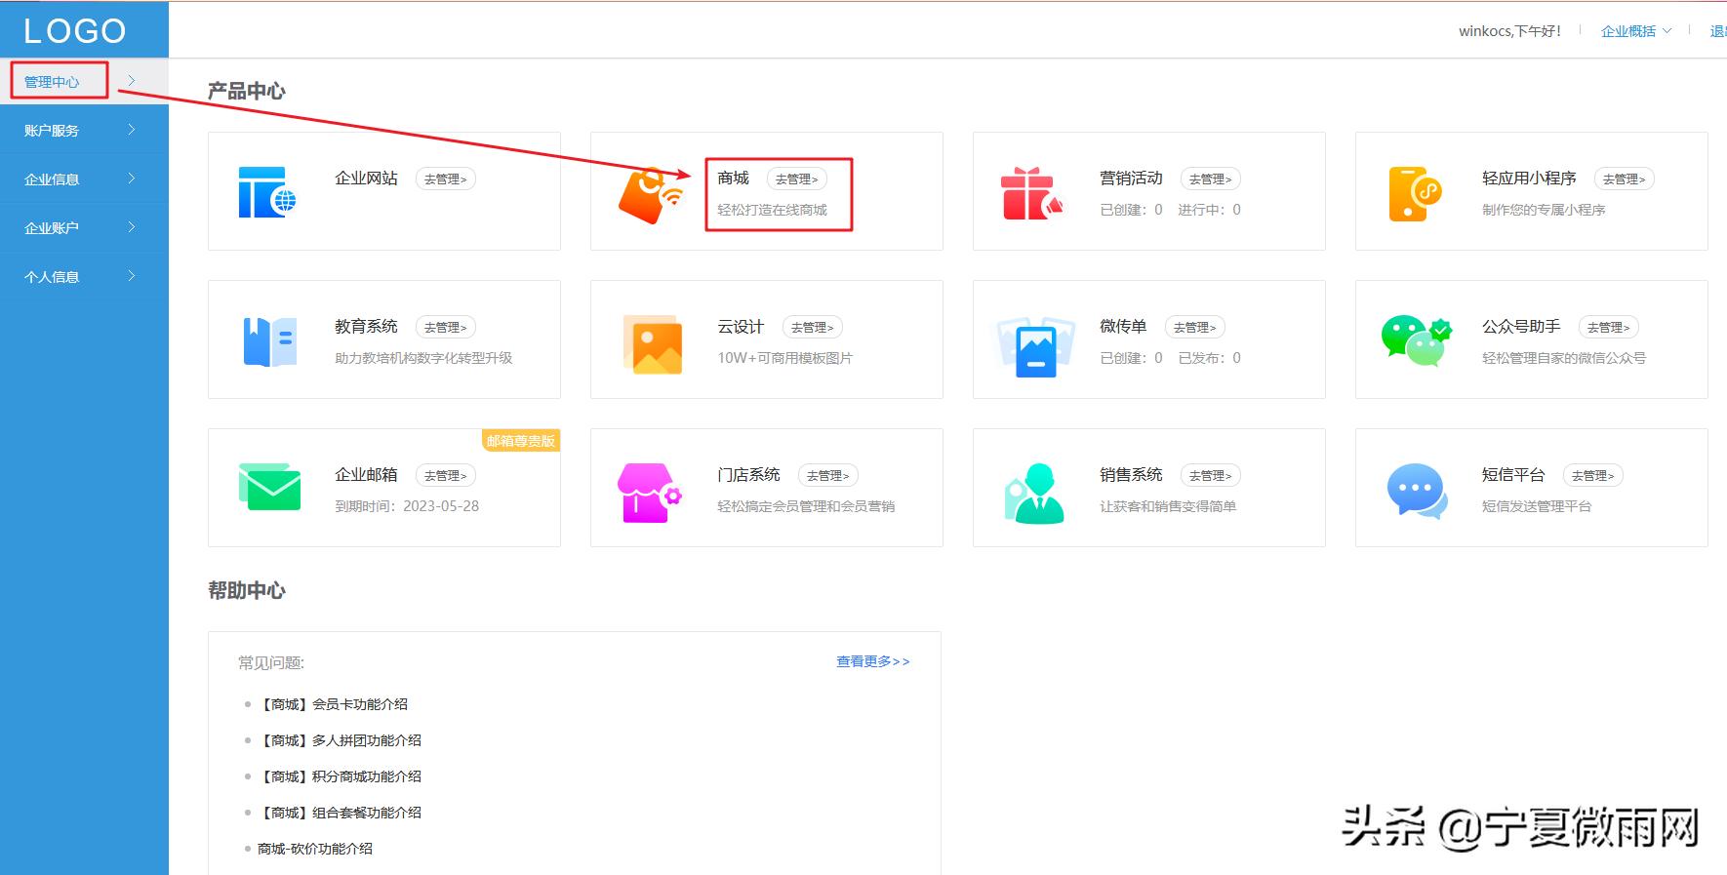Click the 商城 shopping tag icon
This screenshot has height=875, width=1727.
(651, 195)
